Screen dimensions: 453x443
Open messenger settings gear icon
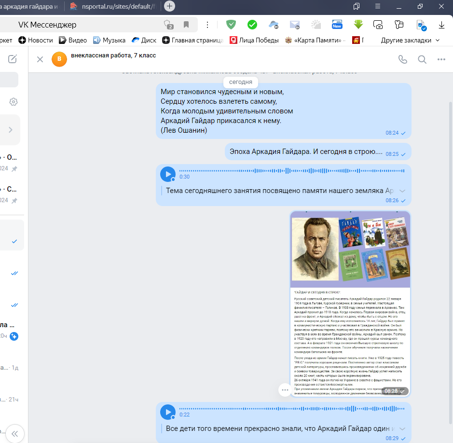coord(14,102)
